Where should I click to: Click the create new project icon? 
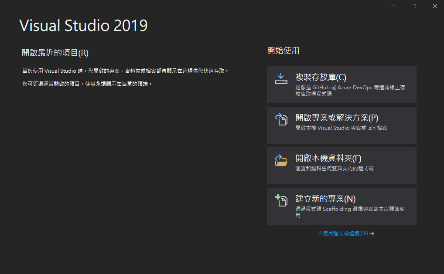tap(281, 200)
